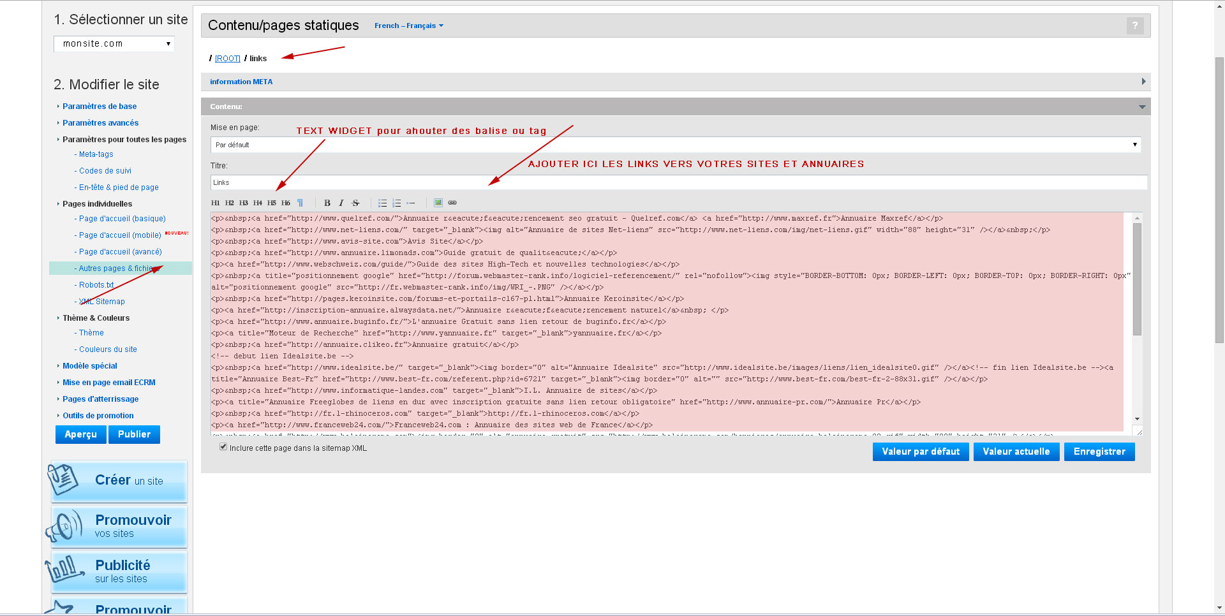This screenshot has width=1225, height=616.
Task: Open En-tête & pied de page
Action: [x=119, y=187]
